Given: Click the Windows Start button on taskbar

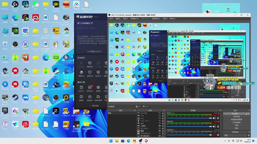Looking at the screenshot, I should coord(111,141).
